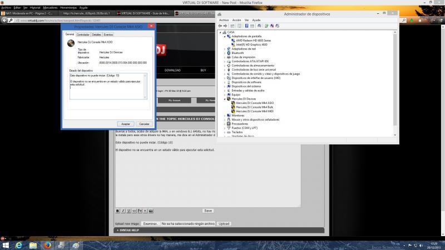445x250 pixels.
Task: Click the update driver software toolbar icon
Action: [266, 26]
